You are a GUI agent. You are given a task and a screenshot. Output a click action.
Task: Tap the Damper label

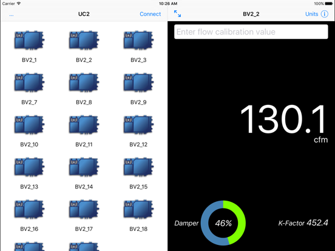coord(186,223)
